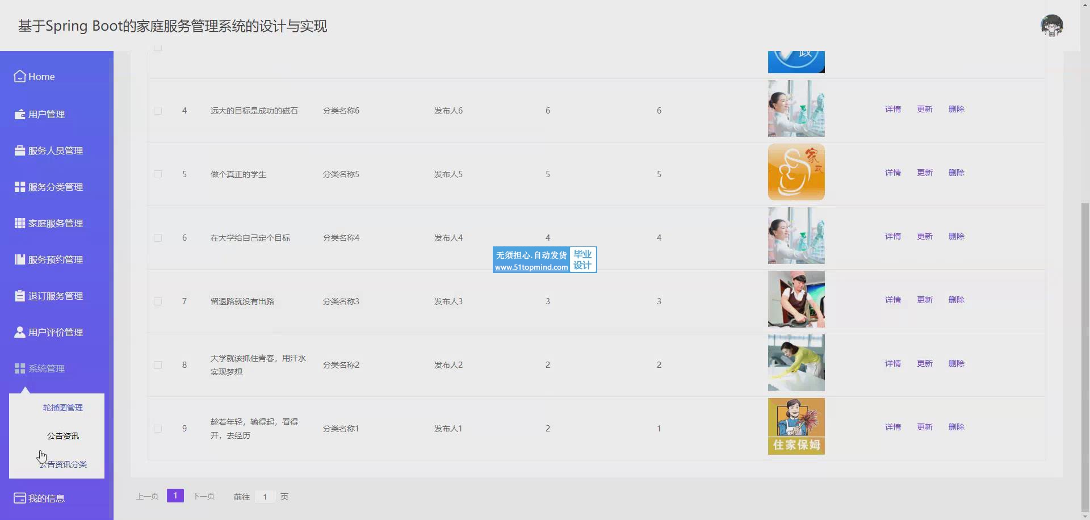Select 公告资讯 submenu item
Screen dimensions: 1090x520
[62, 436]
